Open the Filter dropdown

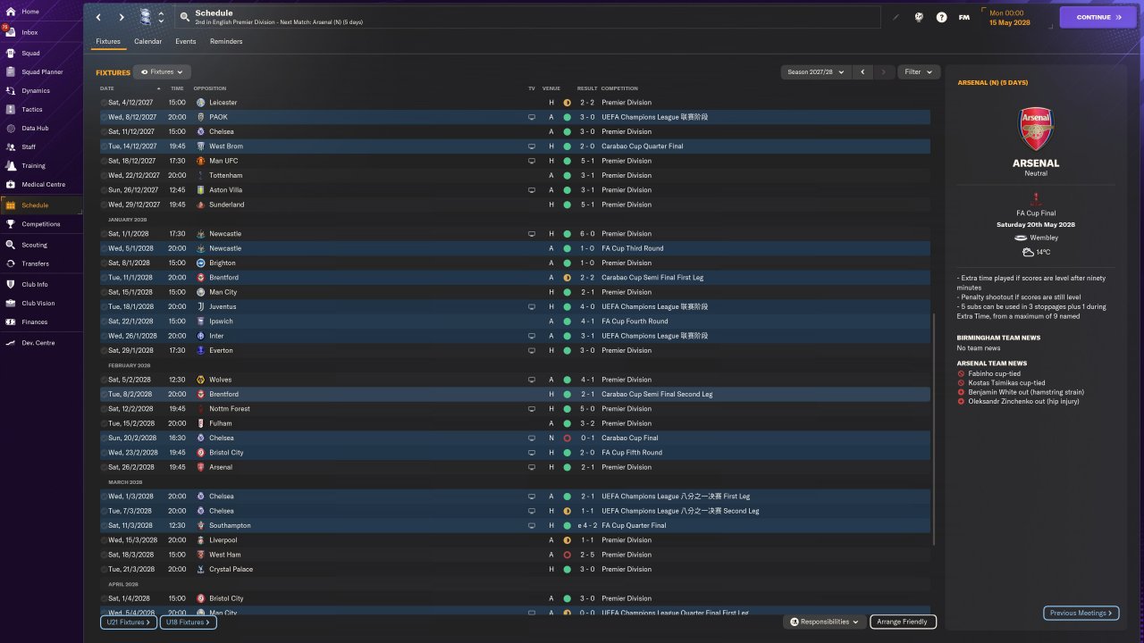point(918,71)
